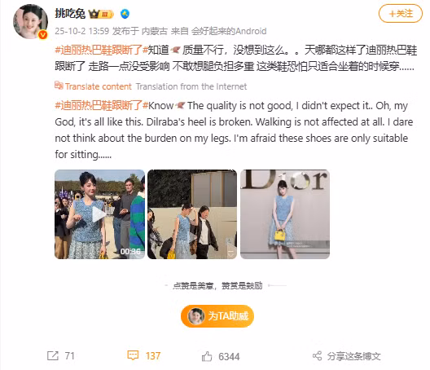Click the share icon for this post
The image size is (430, 370).
tap(317, 356)
